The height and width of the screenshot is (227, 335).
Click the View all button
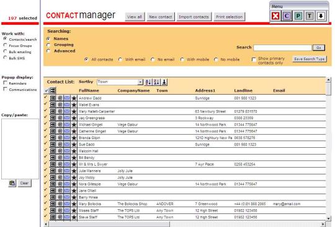(x=135, y=17)
